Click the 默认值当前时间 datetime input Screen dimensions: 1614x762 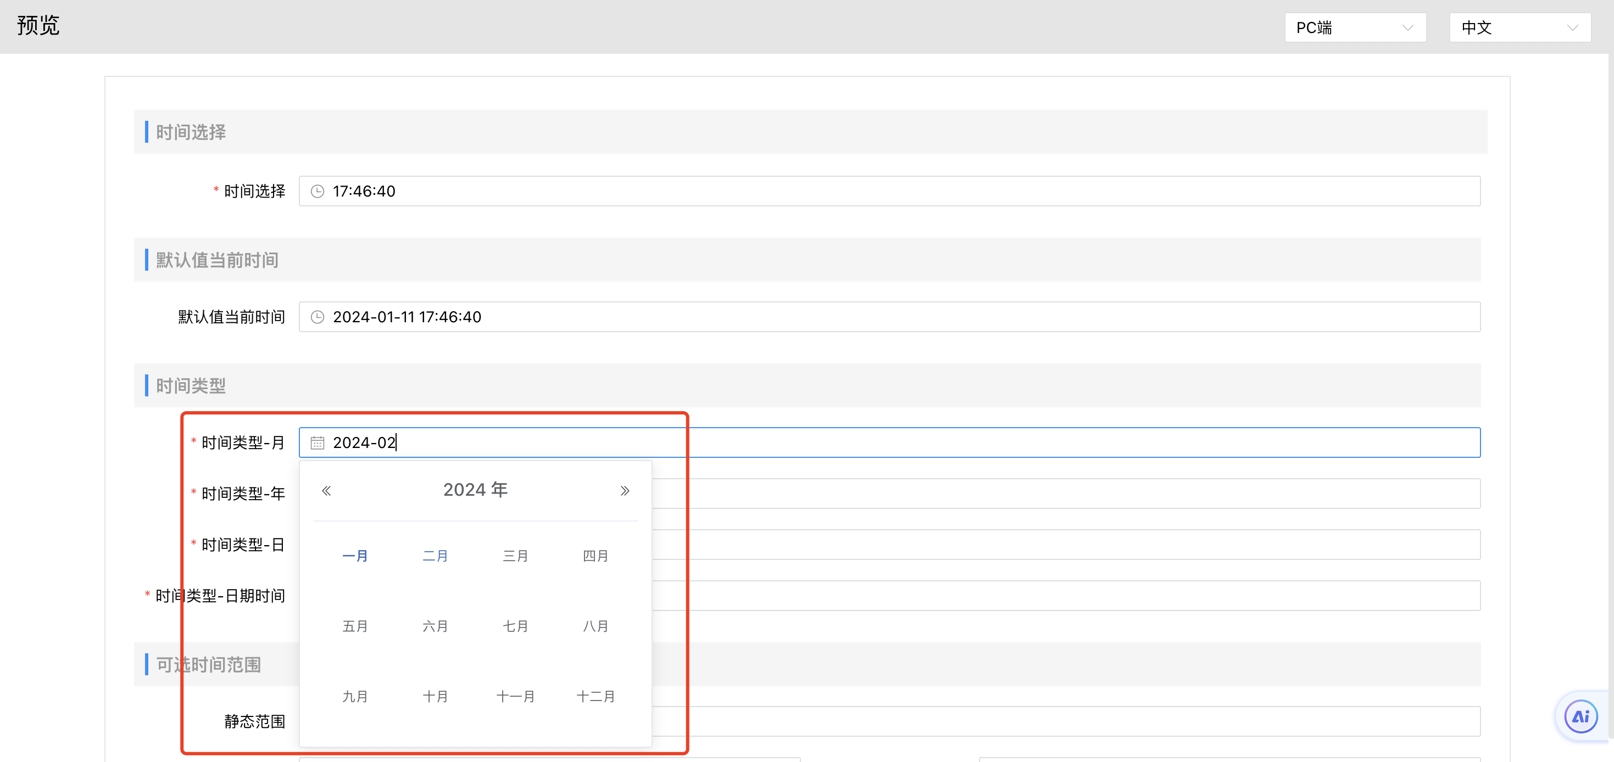pyautogui.click(x=890, y=317)
